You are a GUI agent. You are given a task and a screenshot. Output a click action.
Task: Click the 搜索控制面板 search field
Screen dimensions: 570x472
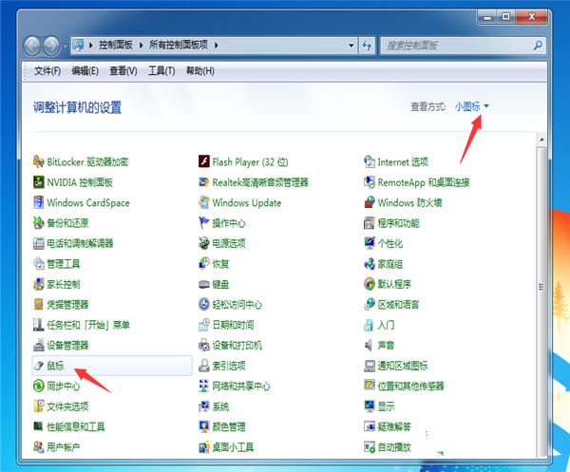(x=463, y=46)
